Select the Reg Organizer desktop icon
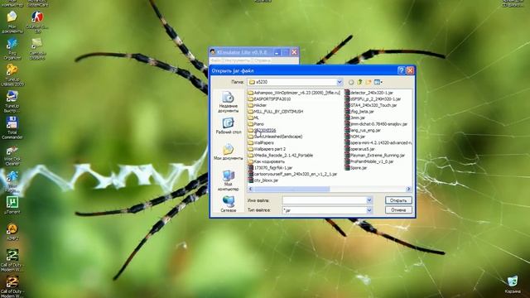The height and width of the screenshot is (298, 530). pos(12,49)
